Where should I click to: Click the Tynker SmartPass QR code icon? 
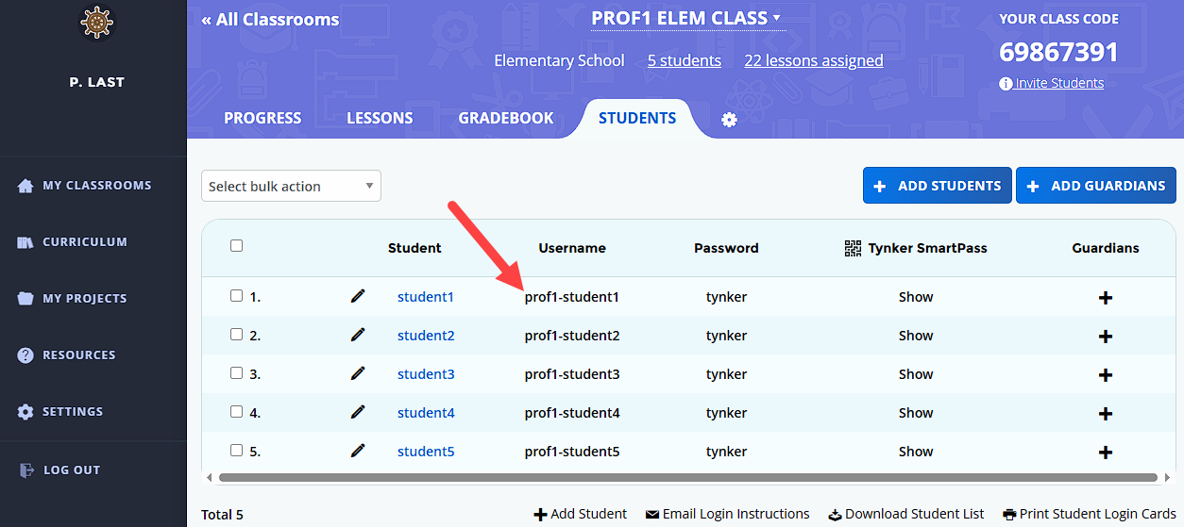tap(853, 249)
